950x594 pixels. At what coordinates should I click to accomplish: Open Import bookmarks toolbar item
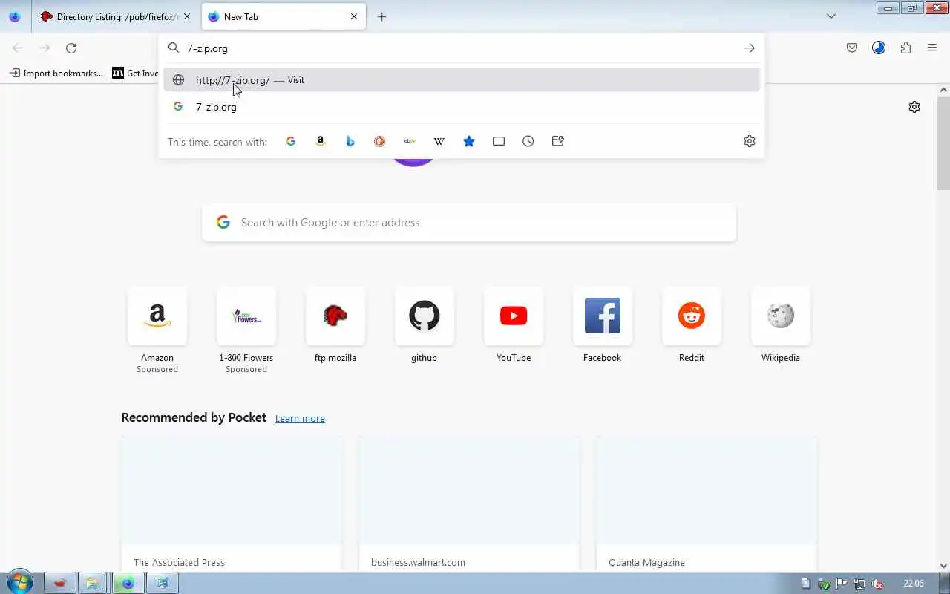click(56, 73)
